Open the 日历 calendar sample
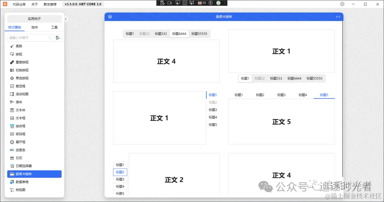 (x=34, y=158)
